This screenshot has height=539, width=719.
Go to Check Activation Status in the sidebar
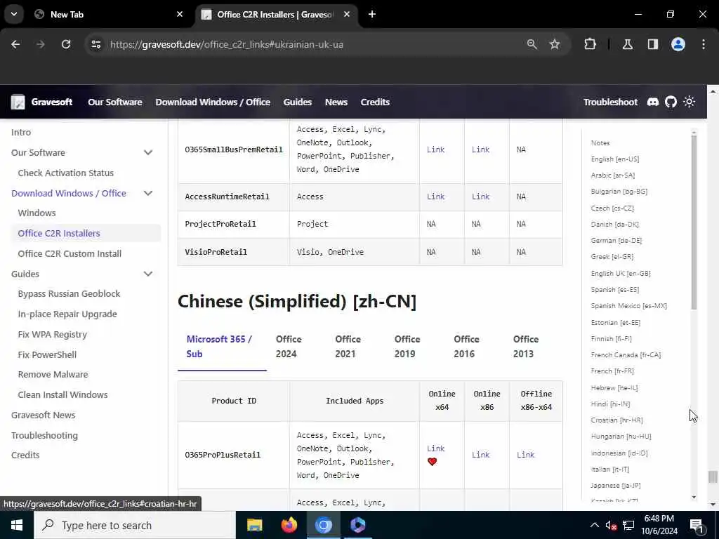point(65,173)
